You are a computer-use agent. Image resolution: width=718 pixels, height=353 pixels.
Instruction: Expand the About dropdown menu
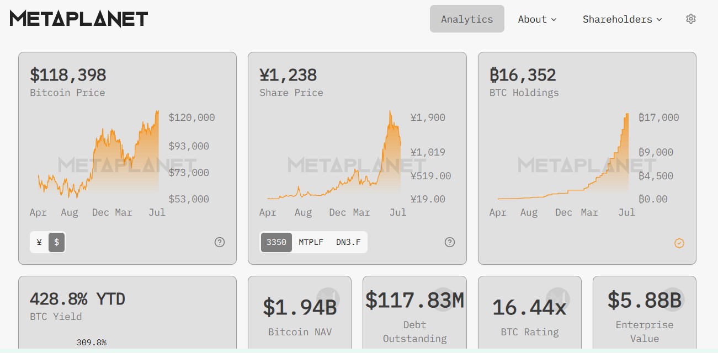tap(537, 19)
